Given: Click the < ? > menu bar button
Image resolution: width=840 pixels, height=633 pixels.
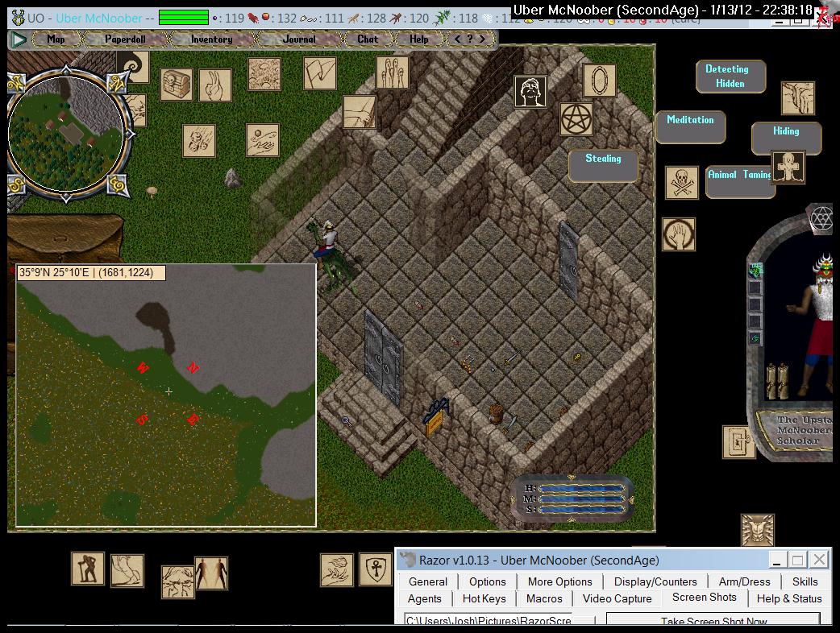Looking at the screenshot, I should pos(470,39).
